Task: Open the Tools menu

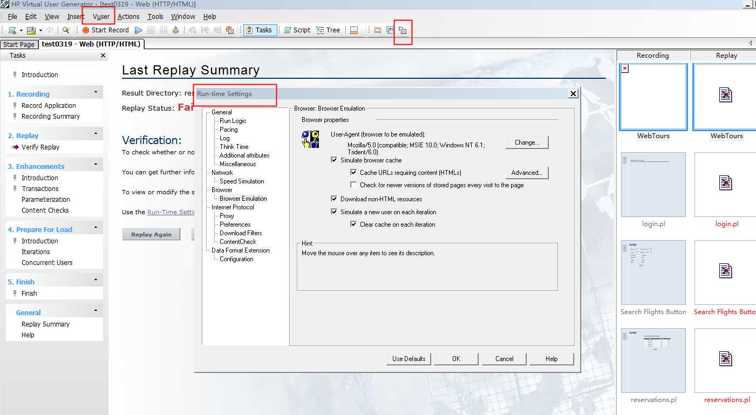Action: tap(155, 17)
